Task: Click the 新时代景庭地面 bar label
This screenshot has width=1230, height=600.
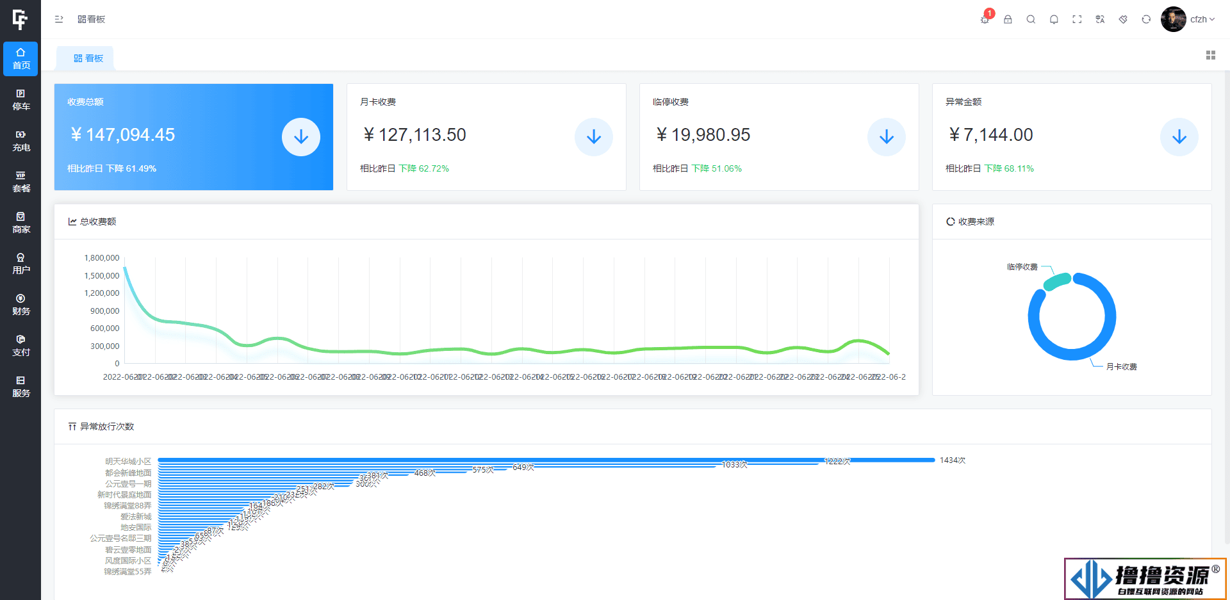Action: (124, 495)
